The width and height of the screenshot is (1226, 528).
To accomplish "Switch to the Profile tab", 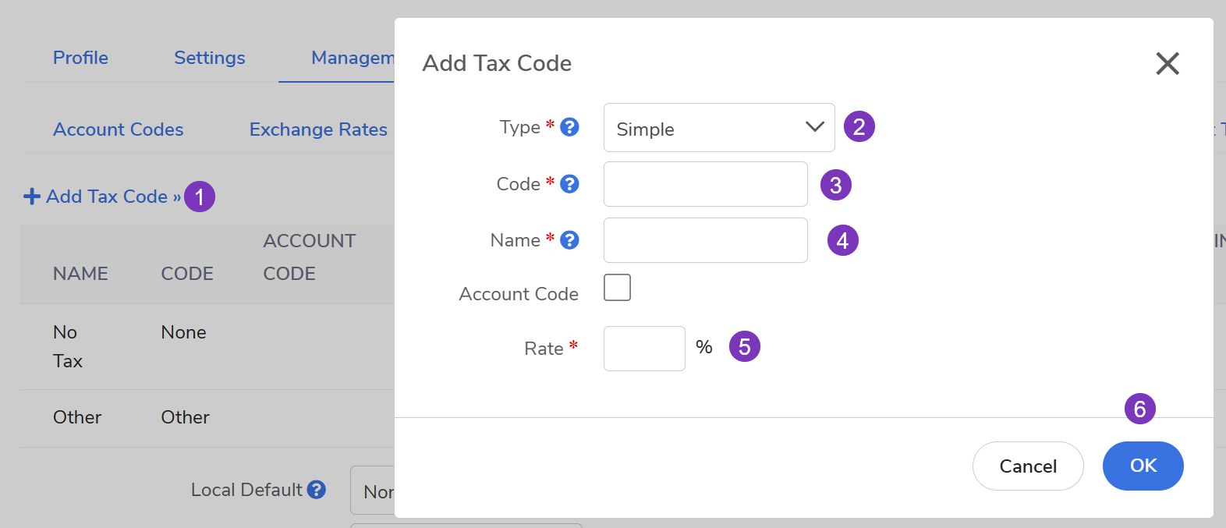I will tap(80, 58).
